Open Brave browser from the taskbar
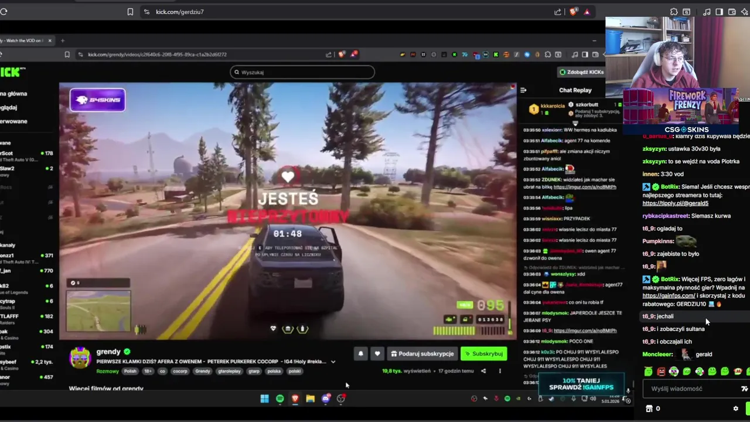This screenshot has height=422, width=750. click(x=295, y=399)
